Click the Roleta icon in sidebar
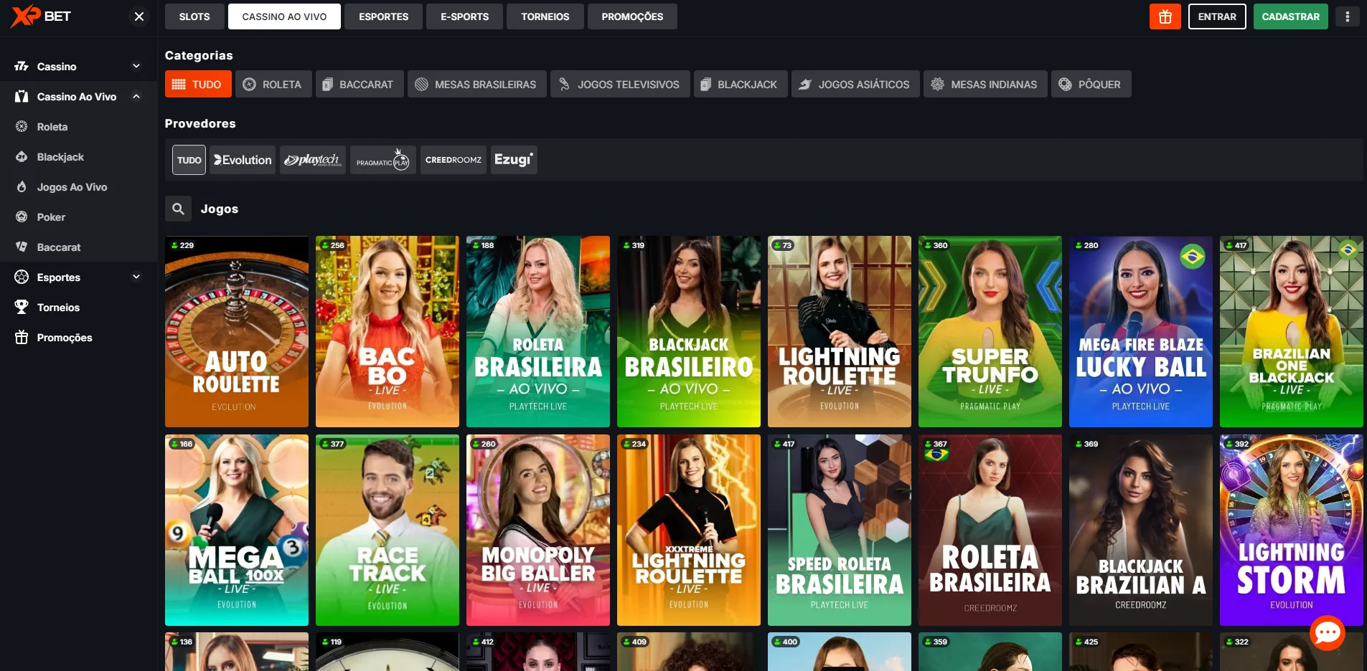1367x671 pixels. (22, 127)
